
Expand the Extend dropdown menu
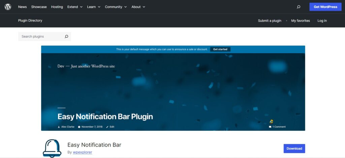[74, 7]
